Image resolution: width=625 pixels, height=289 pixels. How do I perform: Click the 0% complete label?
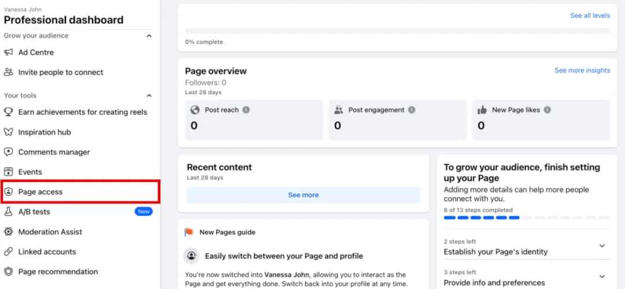point(204,42)
